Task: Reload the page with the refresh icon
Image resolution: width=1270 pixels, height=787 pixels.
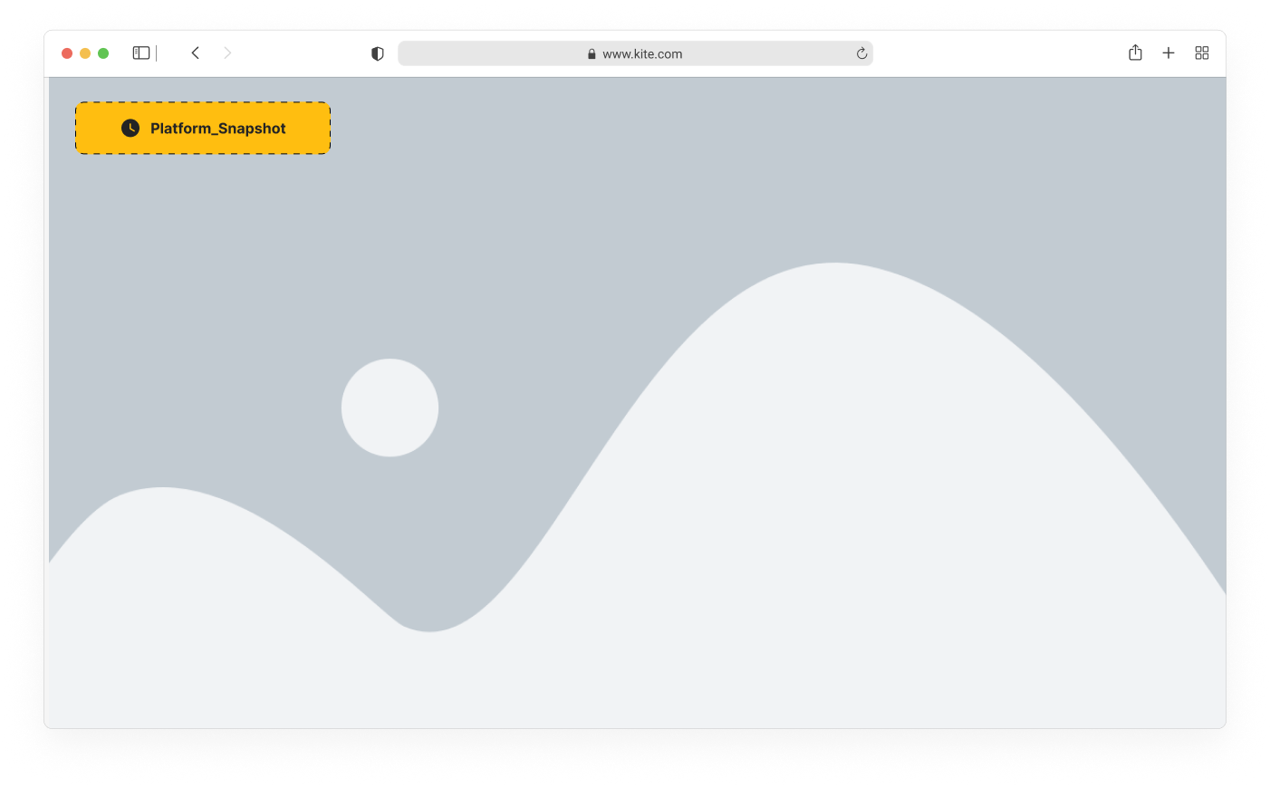Action: (x=861, y=54)
